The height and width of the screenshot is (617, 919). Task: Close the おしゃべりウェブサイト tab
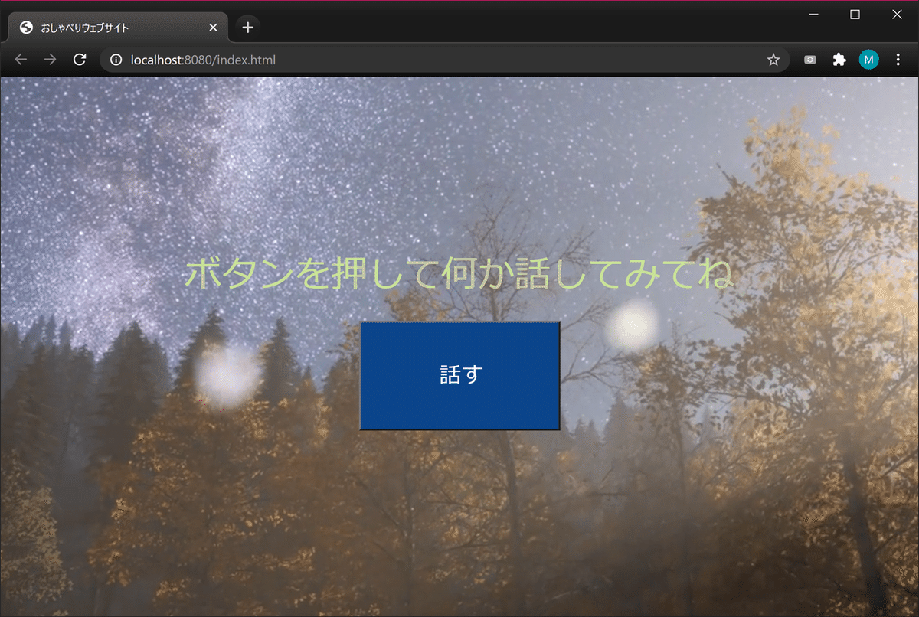pos(212,27)
